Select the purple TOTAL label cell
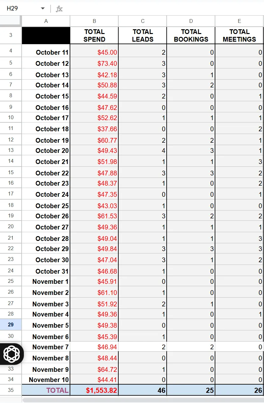 (x=46, y=390)
